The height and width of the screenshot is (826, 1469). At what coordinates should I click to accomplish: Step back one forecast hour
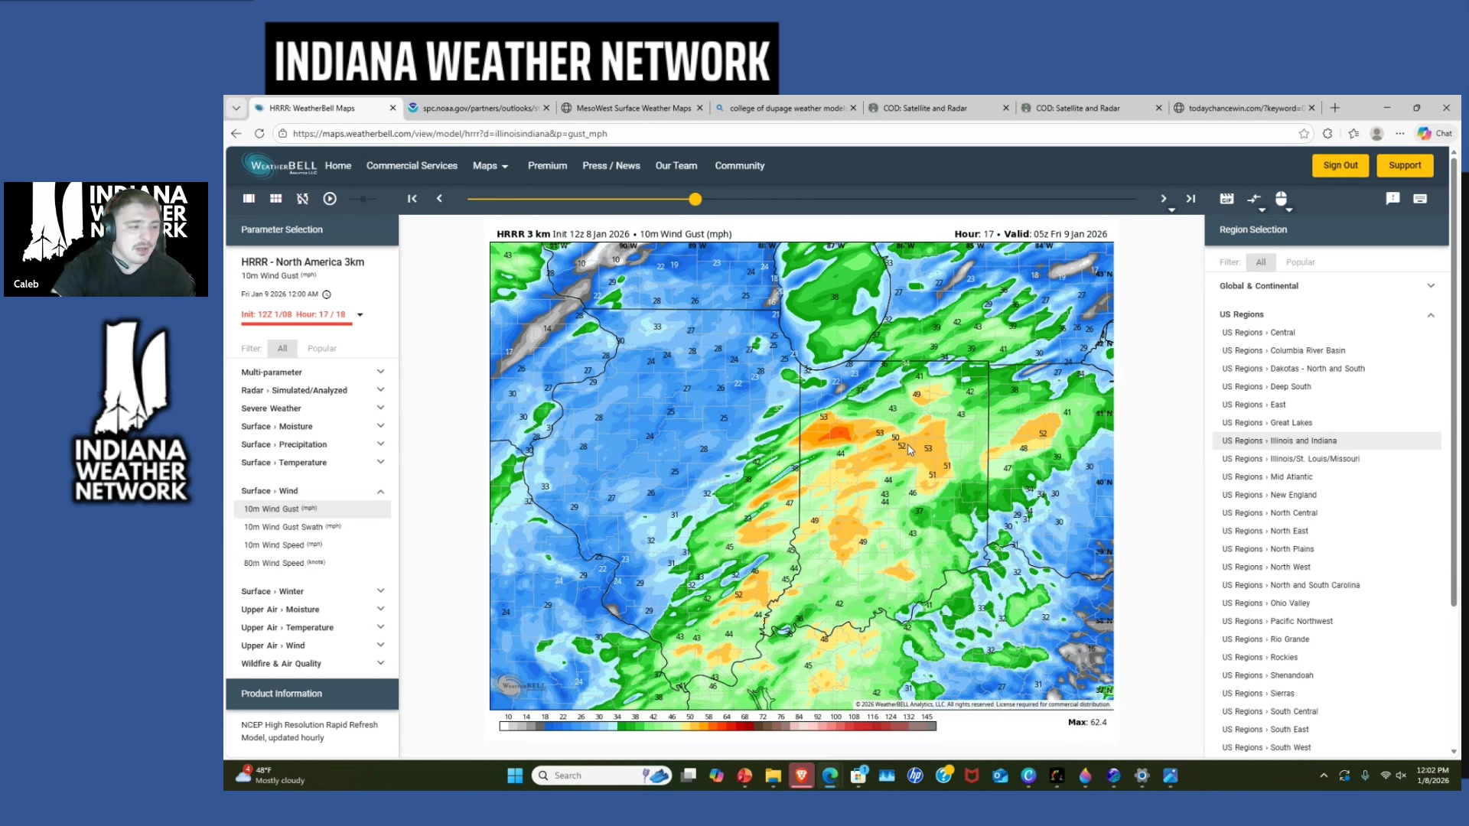pos(439,199)
